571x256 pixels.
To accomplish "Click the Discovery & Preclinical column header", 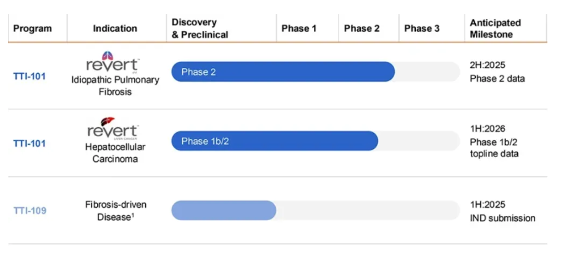I will pyautogui.click(x=200, y=28).
